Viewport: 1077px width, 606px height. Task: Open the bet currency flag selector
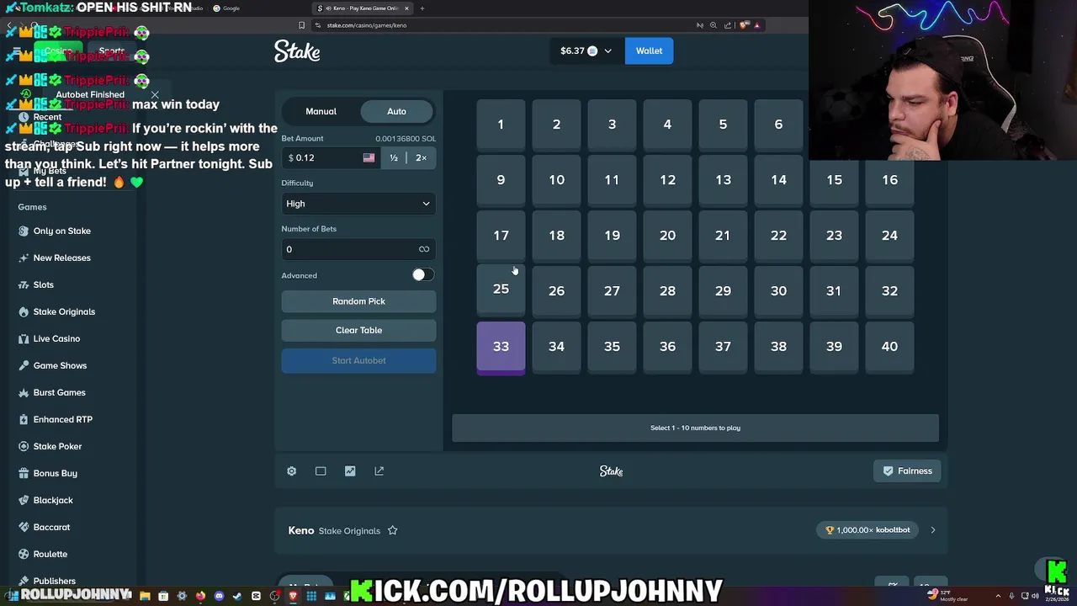point(369,158)
